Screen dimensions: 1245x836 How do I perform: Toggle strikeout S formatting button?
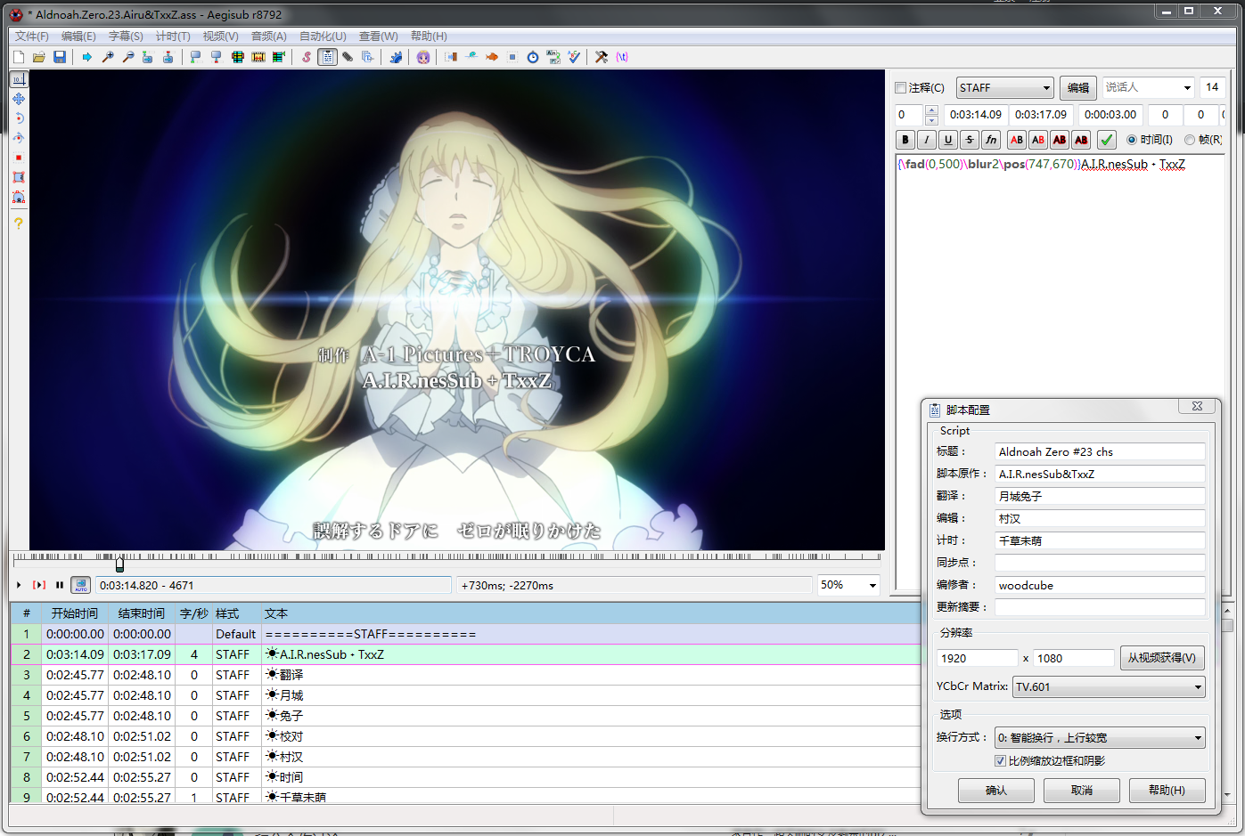pos(970,140)
